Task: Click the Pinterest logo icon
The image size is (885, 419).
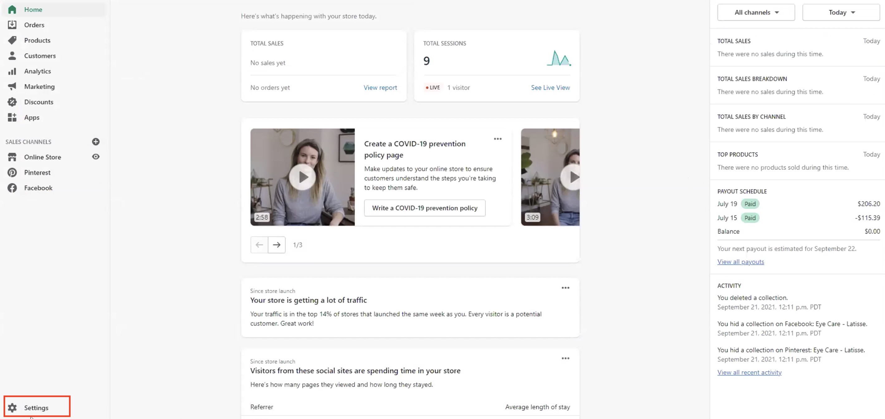Action: pos(12,172)
